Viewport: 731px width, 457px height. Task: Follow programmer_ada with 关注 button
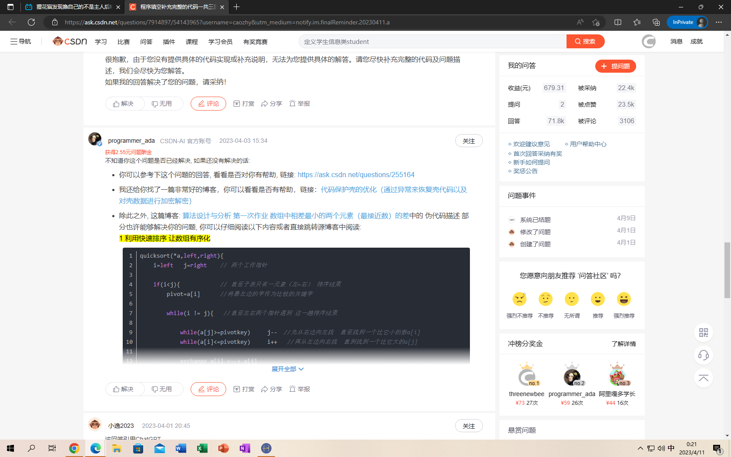(469, 141)
